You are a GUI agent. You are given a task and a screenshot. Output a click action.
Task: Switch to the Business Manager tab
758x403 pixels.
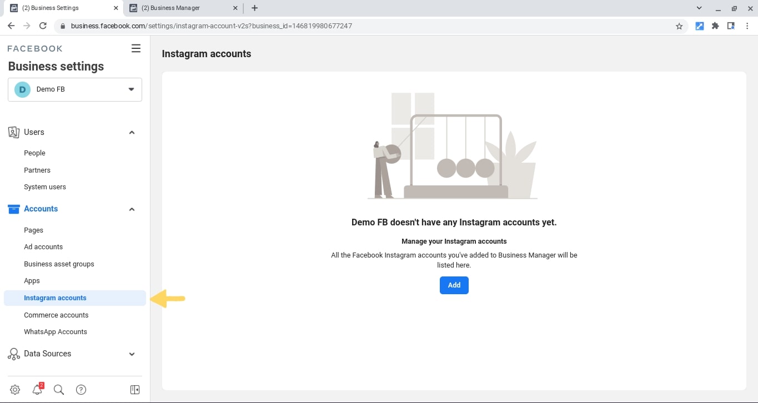(183, 8)
